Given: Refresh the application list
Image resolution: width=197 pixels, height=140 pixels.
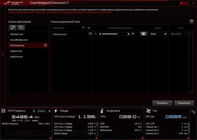Looking at the screenshot, I should pos(13,28).
